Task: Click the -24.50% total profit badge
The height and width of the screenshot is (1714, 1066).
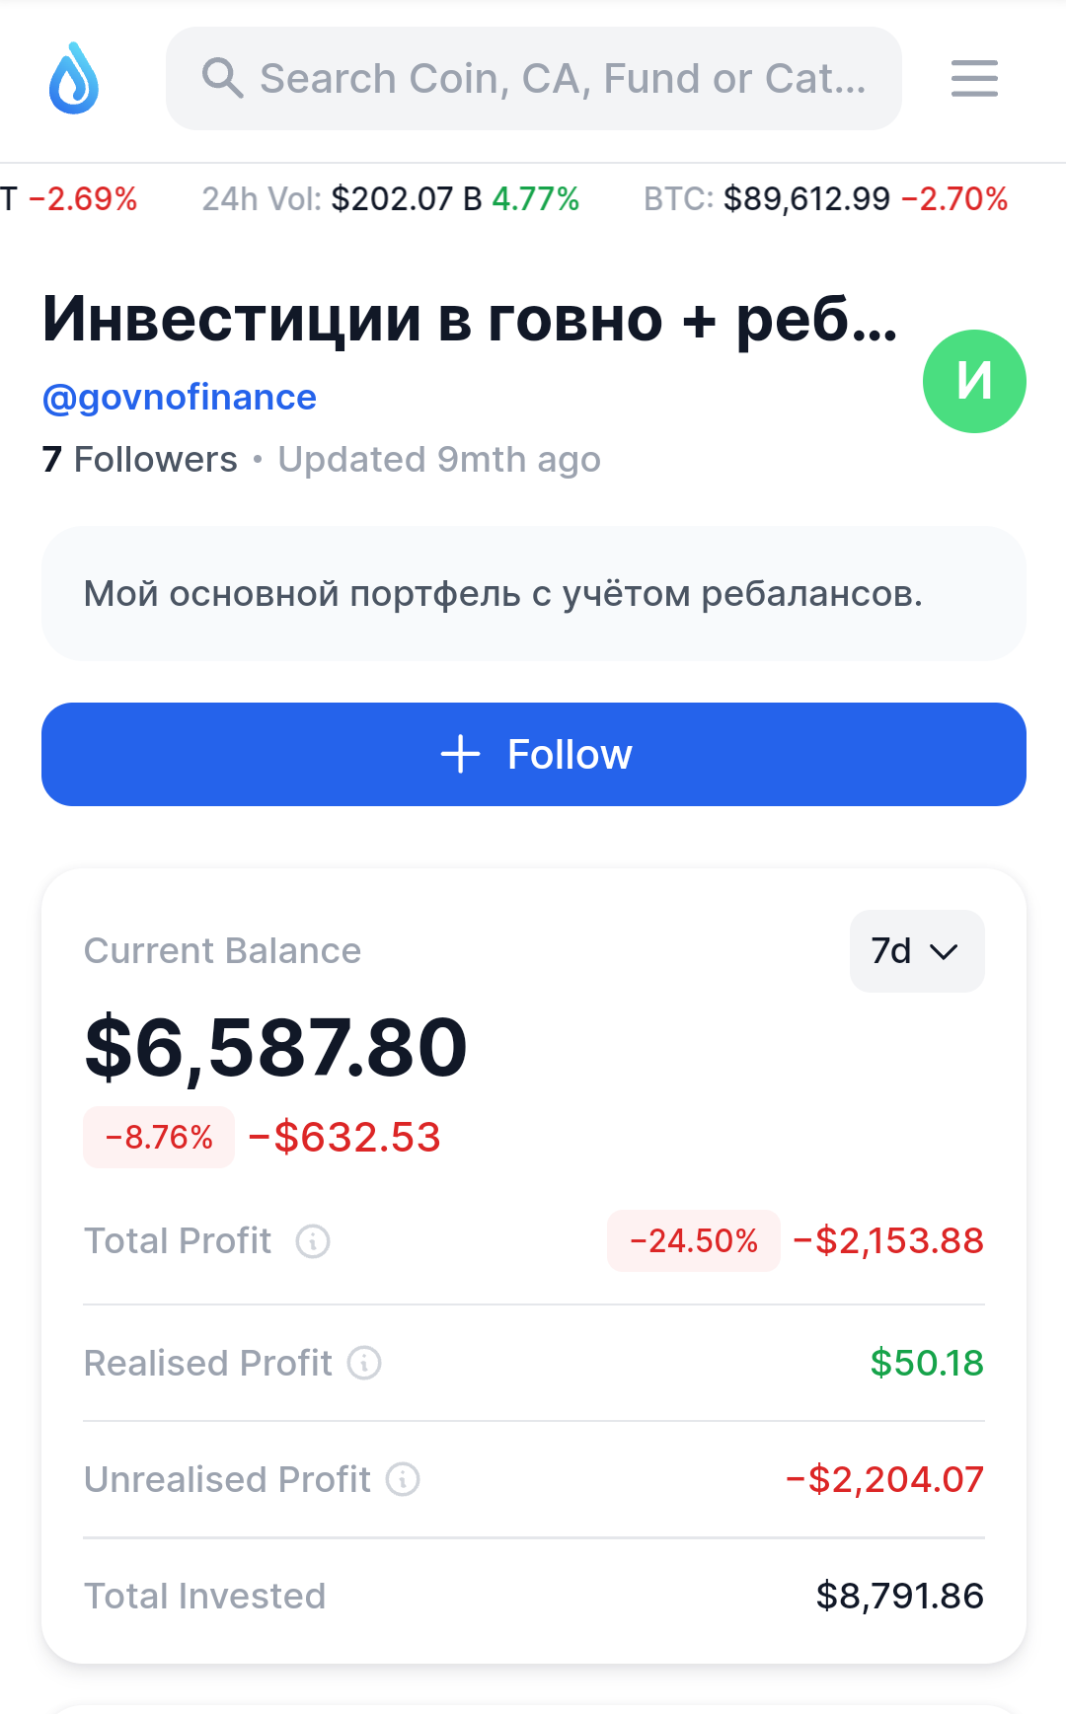Action: click(x=693, y=1240)
